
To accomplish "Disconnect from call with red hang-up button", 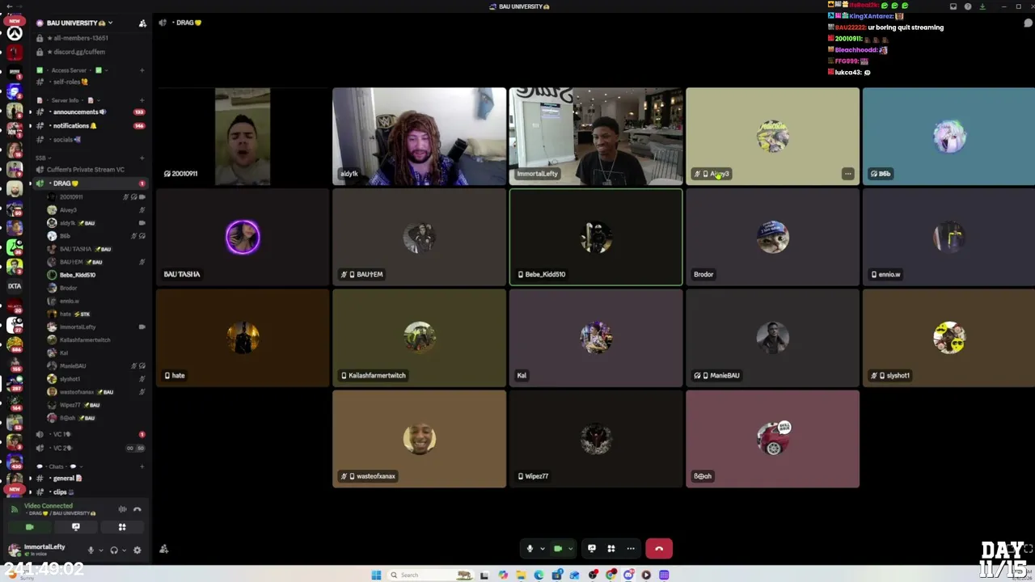I will (659, 549).
